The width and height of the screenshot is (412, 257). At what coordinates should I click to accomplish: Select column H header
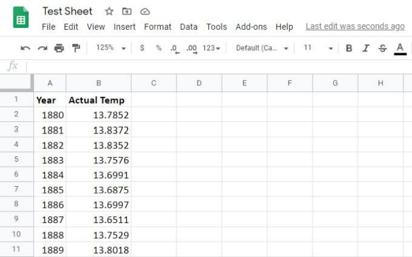380,83
